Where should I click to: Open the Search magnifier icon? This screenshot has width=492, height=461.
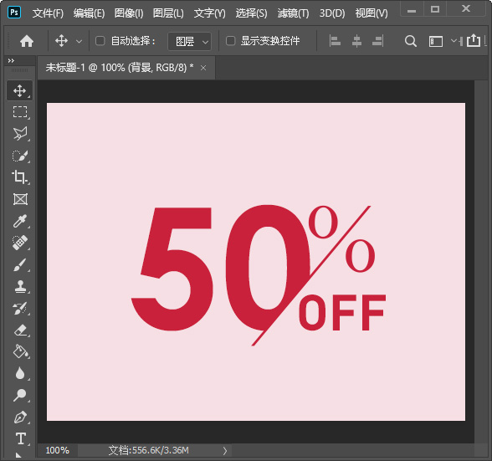pyautogui.click(x=410, y=41)
